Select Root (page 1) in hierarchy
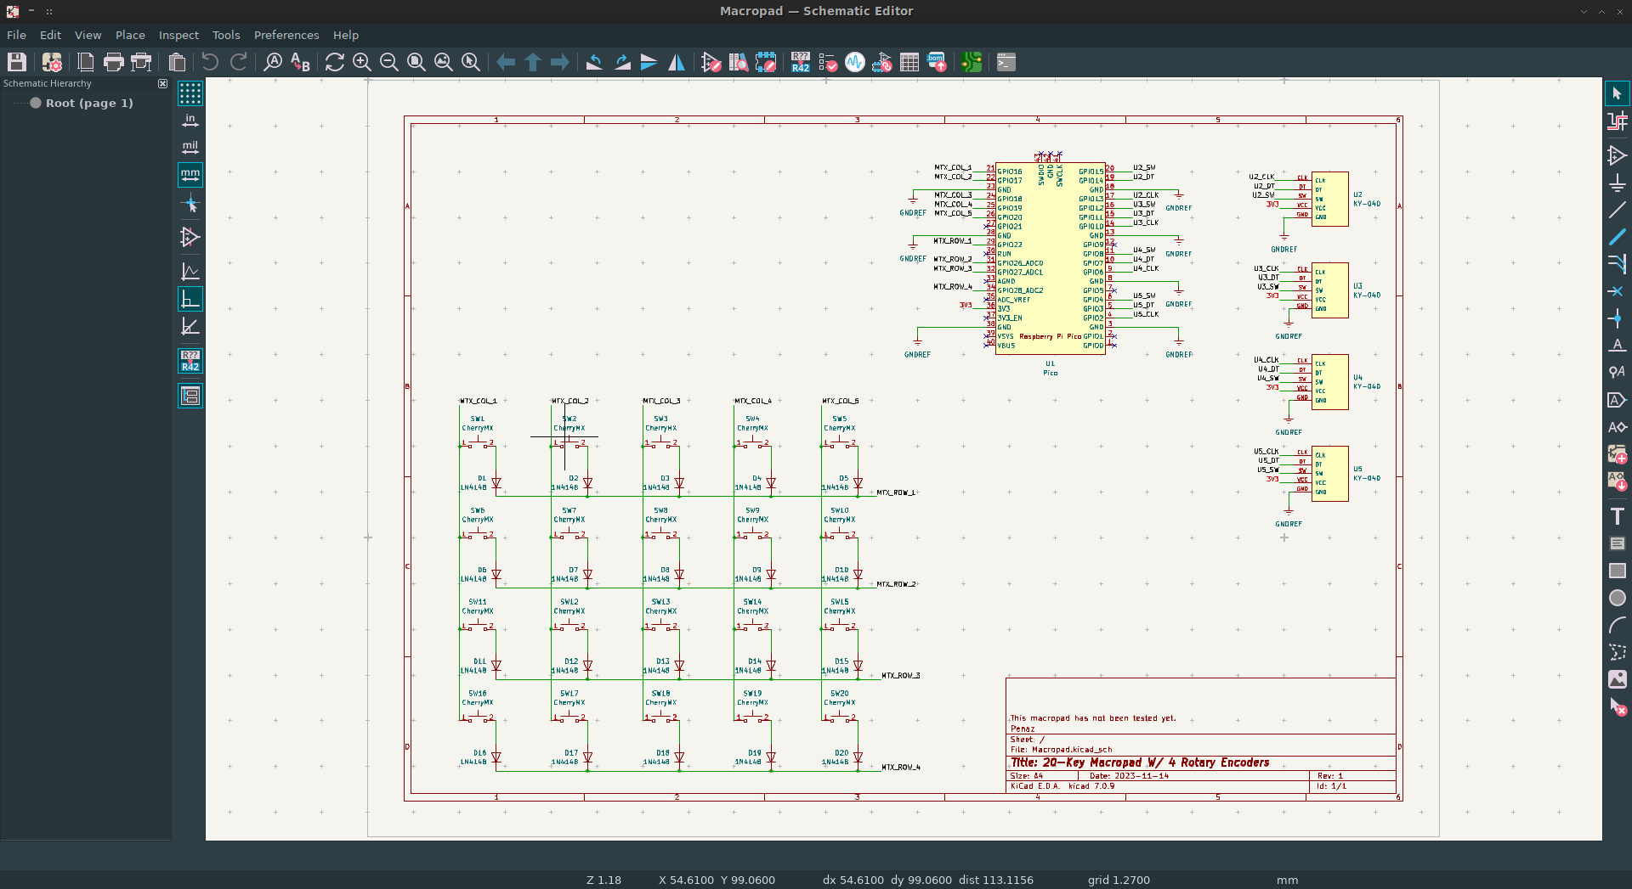Image resolution: width=1632 pixels, height=889 pixels. [x=89, y=103]
